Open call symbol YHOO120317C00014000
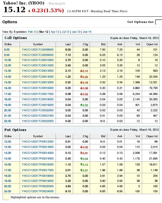Viewport: 162px width, 203px height. [38, 76]
